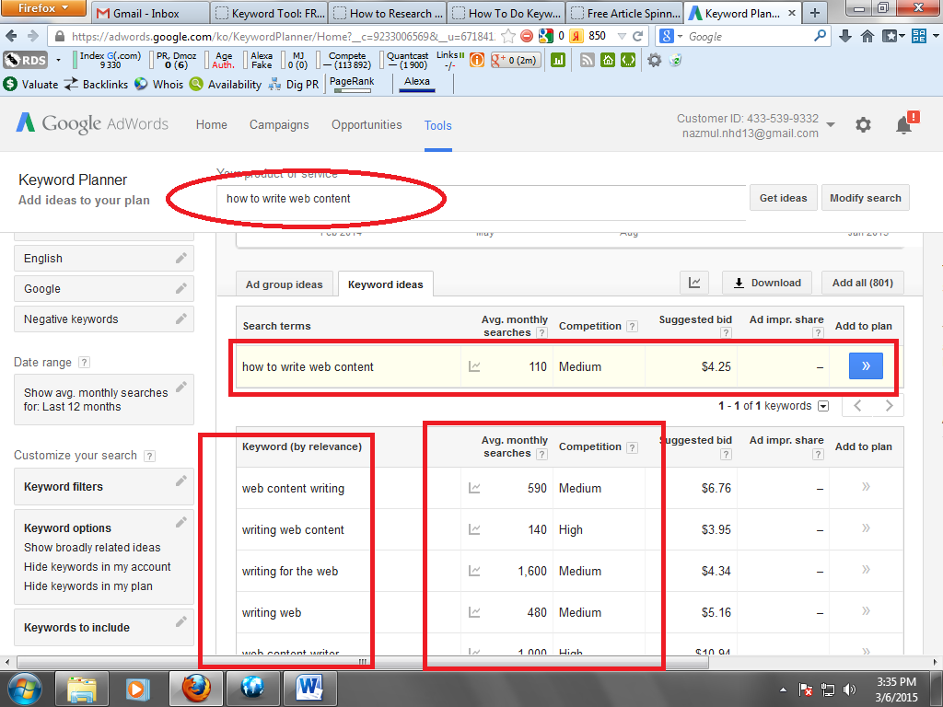Show hidden system tray icons
The height and width of the screenshot is (707, 943).
click(x=783, y=690)
